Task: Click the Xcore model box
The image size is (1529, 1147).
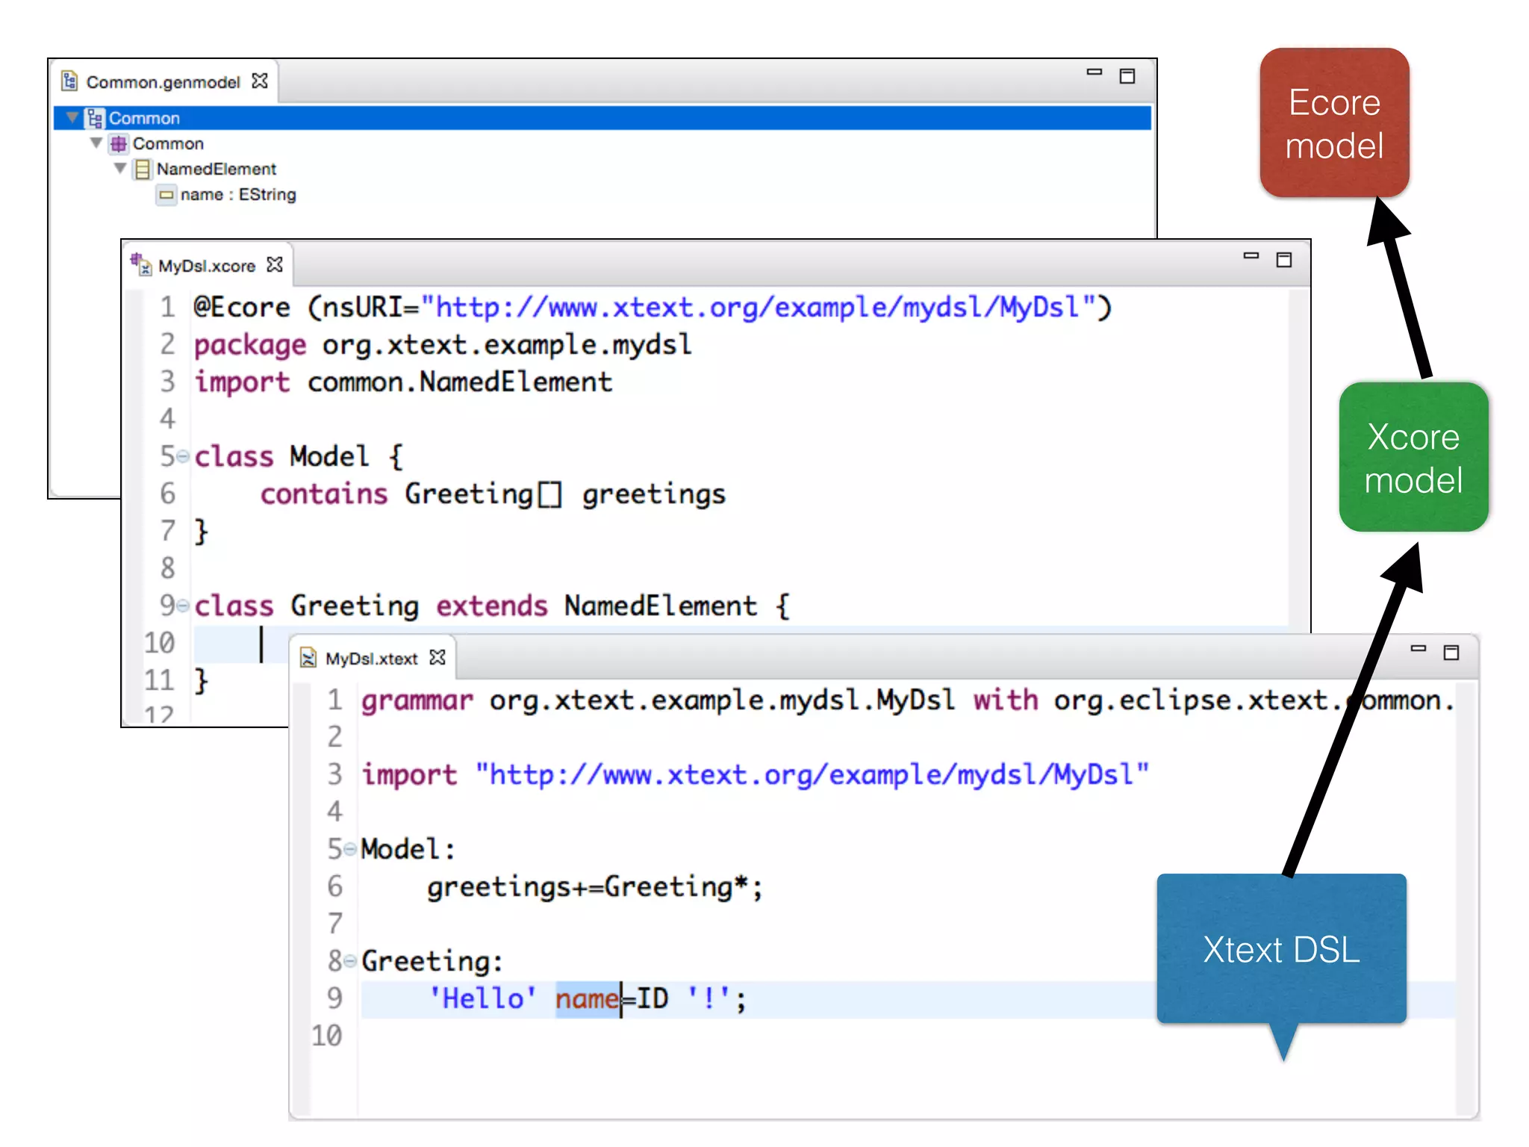Action: 1413,457
